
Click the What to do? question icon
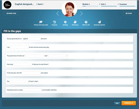click(86, 22)
